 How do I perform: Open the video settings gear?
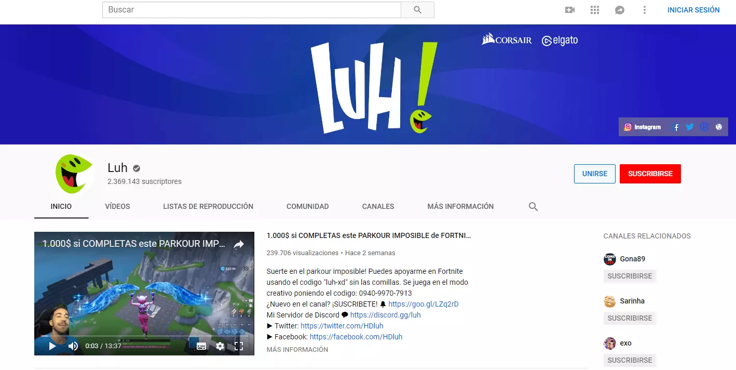pyautogui.click(x=220, y=346)
